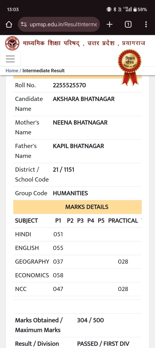155x348 pixels.
Task: Select the GEOGRAPHY practical marks 028
Action: [x=123, y=262]
